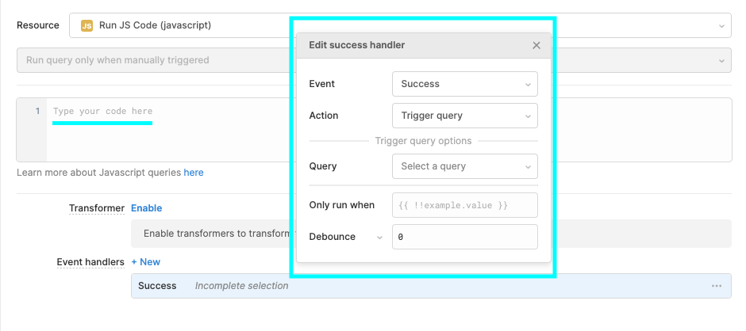Open the here link for Javascript queries

click(x=194, y=173)
